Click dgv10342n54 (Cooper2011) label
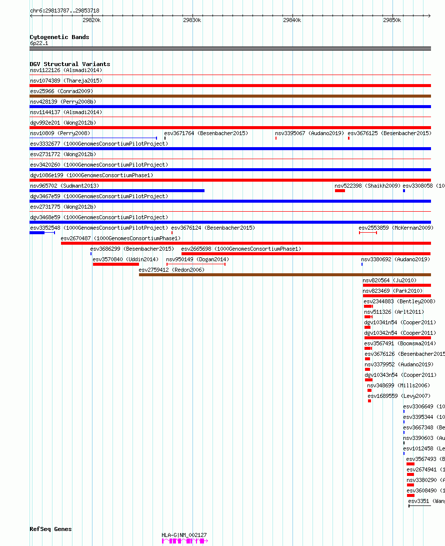Image resolution: width=445 pixels, height=546 pixels. point(400,333)
